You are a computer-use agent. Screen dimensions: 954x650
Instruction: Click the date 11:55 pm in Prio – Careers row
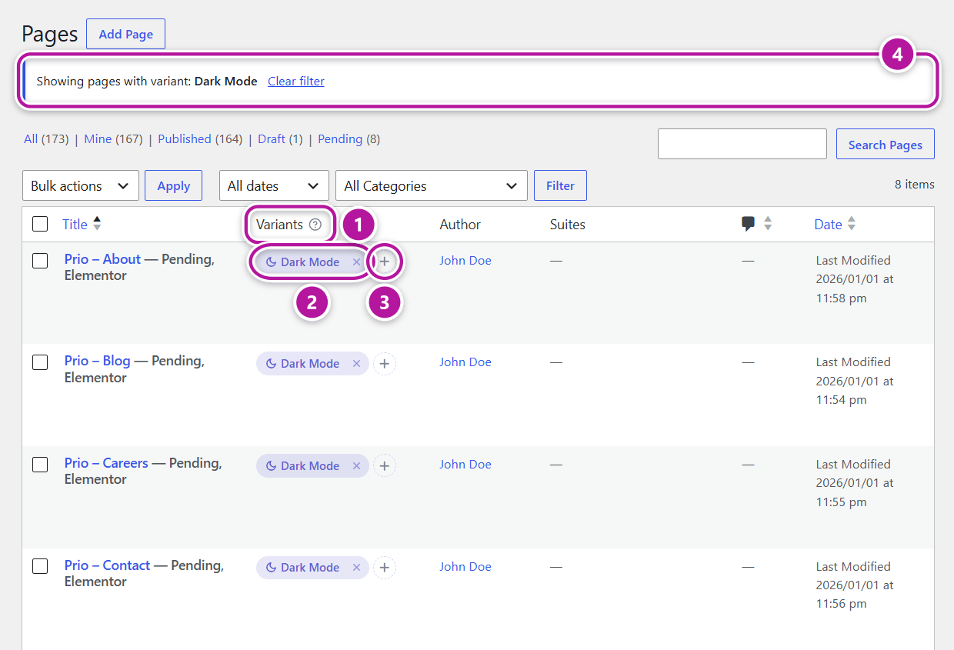[842, 502]
